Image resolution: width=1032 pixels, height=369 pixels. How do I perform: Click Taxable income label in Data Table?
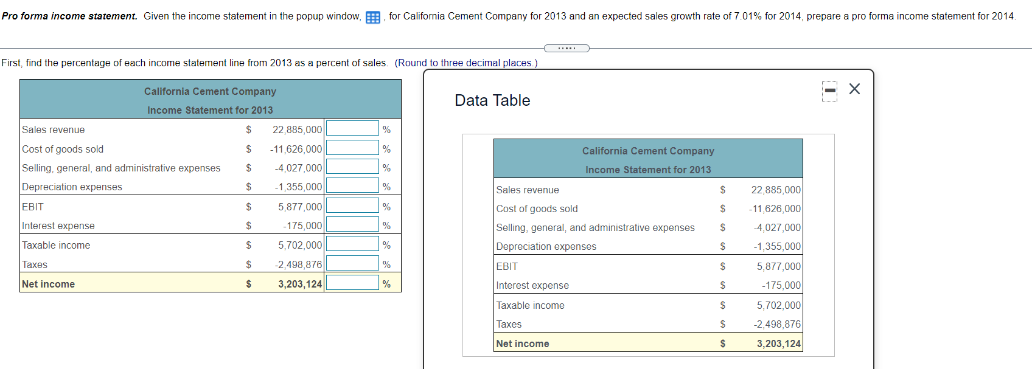coord(530,305)
